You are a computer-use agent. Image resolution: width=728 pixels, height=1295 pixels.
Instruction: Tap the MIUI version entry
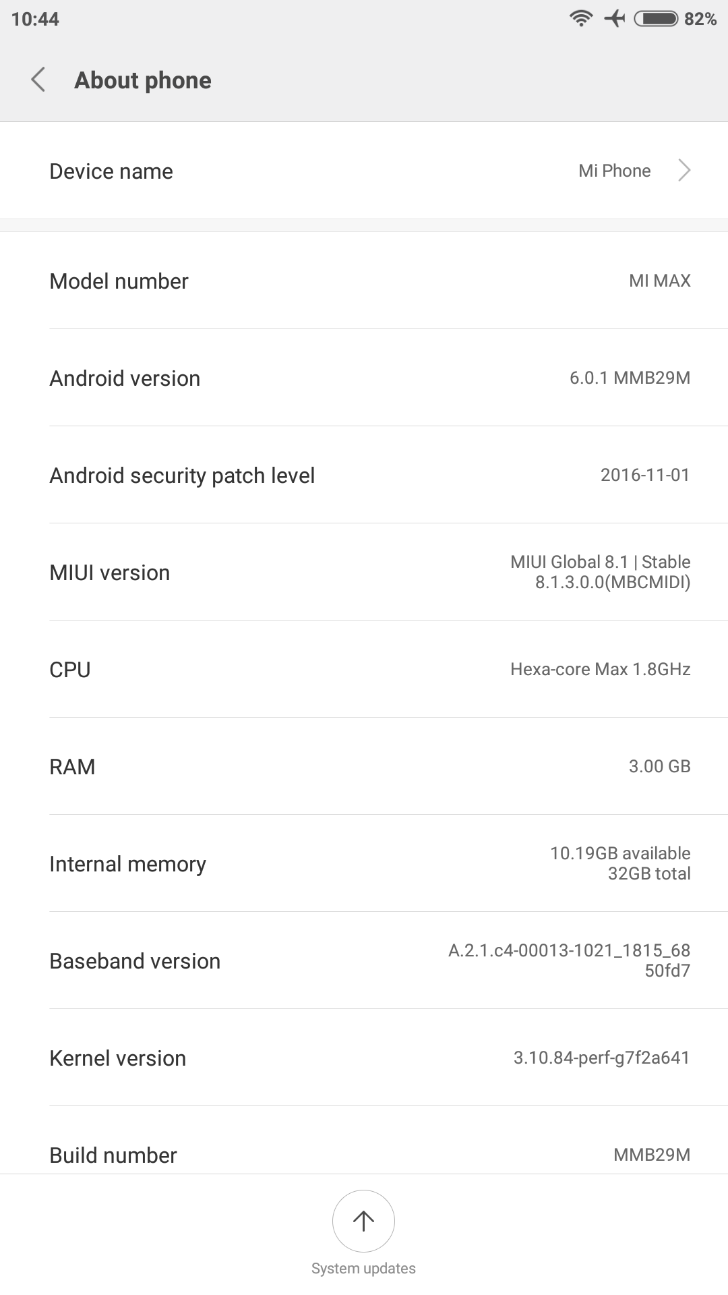pyautogui.click(x=364, y=572)
